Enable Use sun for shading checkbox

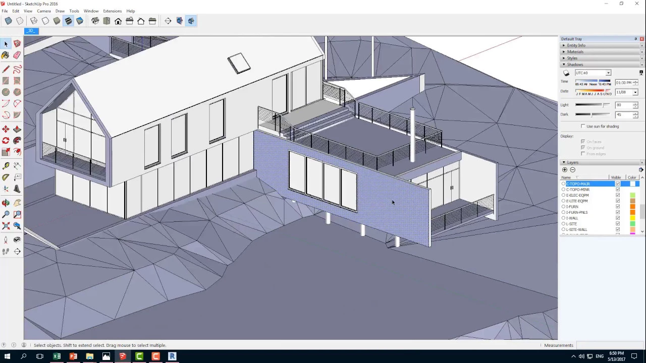[x=583, y=126]
